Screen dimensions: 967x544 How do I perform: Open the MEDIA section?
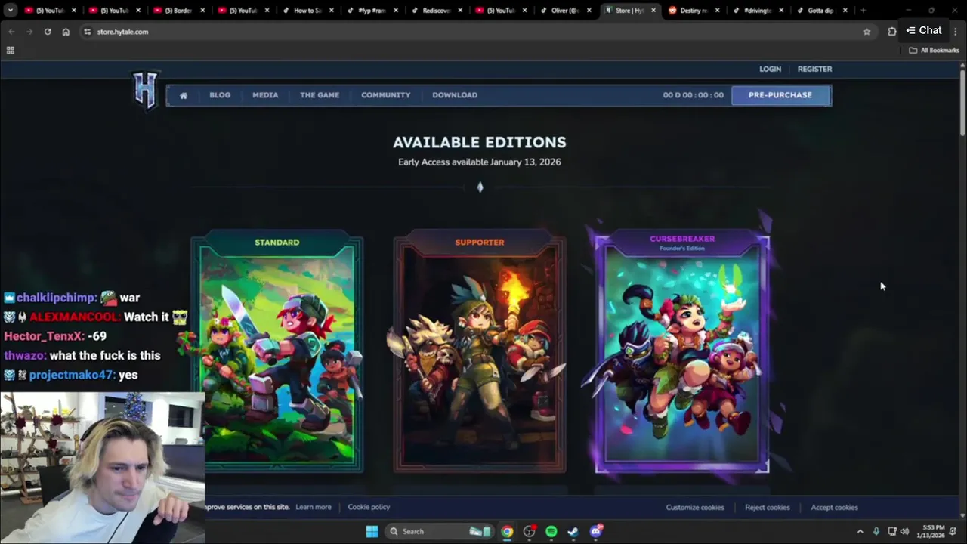coord(265,95)
